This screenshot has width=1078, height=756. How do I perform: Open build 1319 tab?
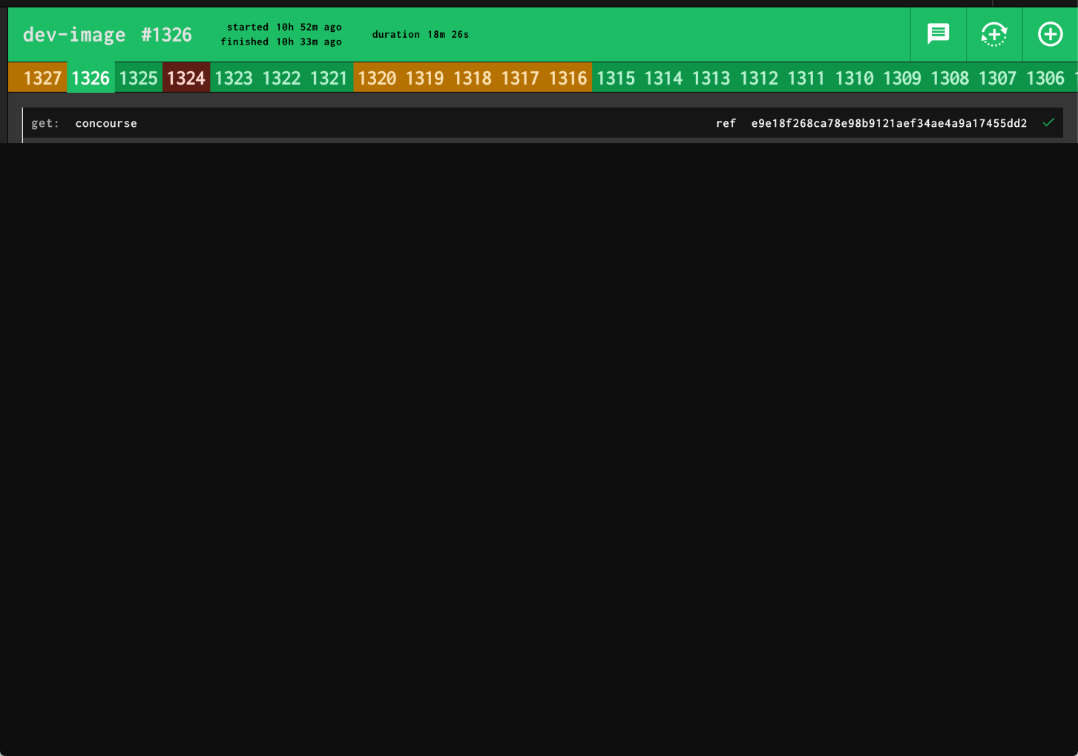[424, 78]
